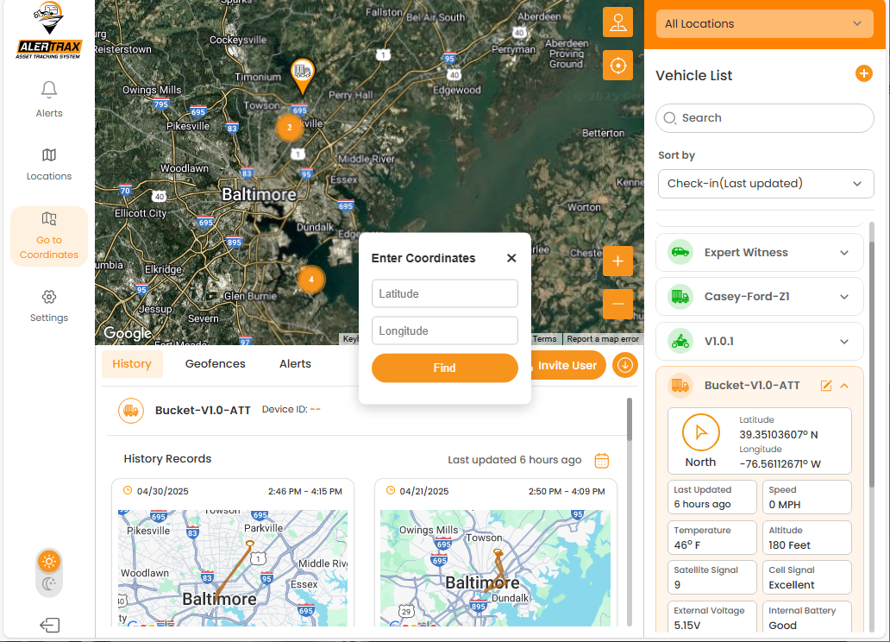The image size is (890, 642).
Task: Click the download icon next to Invite User
Action: [625, 365]
